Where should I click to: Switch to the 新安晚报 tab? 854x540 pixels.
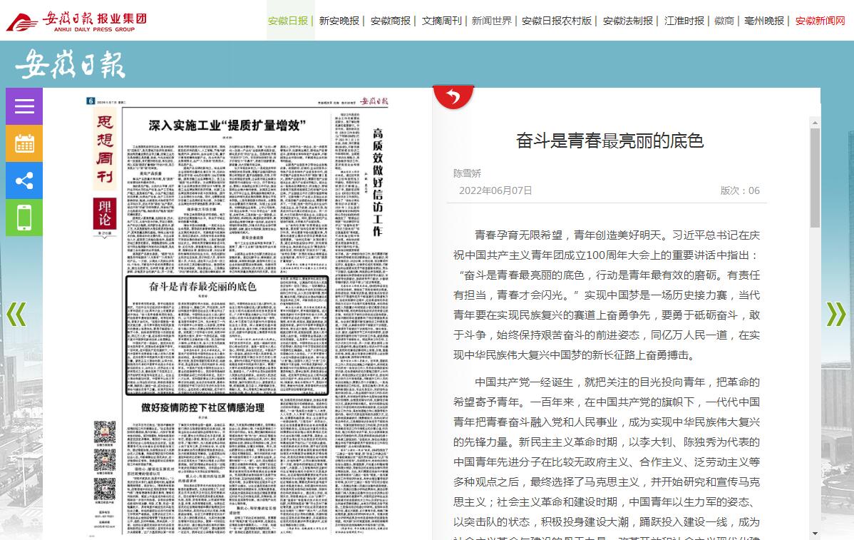click(339, 21)
